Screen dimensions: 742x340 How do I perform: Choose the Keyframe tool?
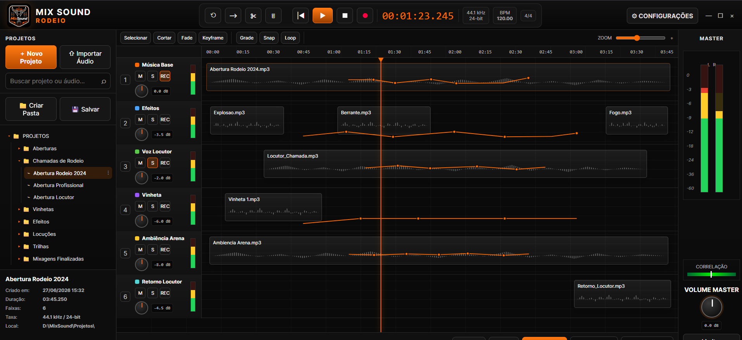pyautogui.click(x=213, y=38)
